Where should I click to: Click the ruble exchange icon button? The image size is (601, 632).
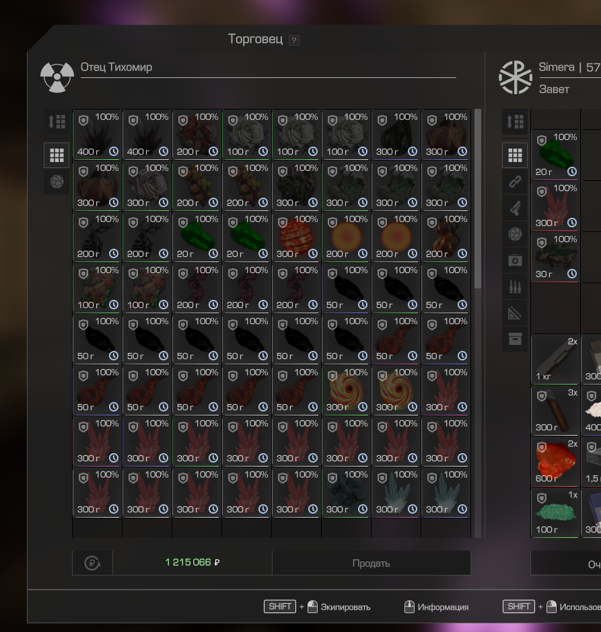92,563
